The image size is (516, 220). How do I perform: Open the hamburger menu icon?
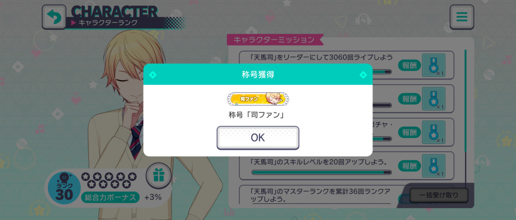462,17
